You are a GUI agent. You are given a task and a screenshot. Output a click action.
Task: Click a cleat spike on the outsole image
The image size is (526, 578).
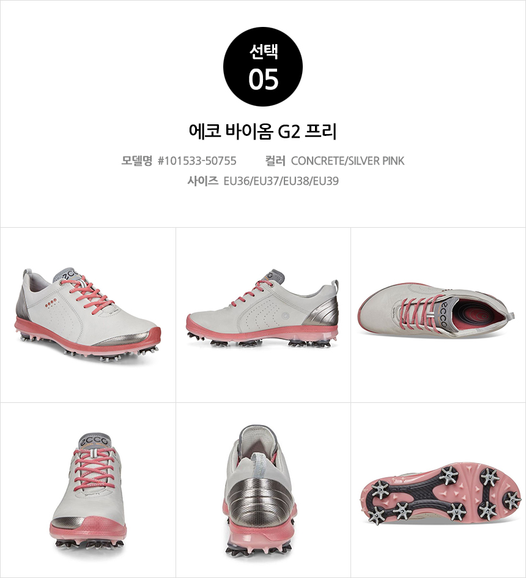tap(450, 475)
